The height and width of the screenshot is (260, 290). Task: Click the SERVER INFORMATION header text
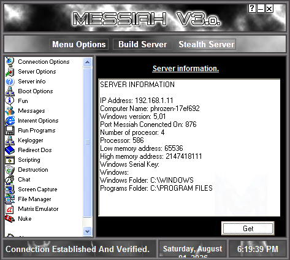[x=137, y=85]
